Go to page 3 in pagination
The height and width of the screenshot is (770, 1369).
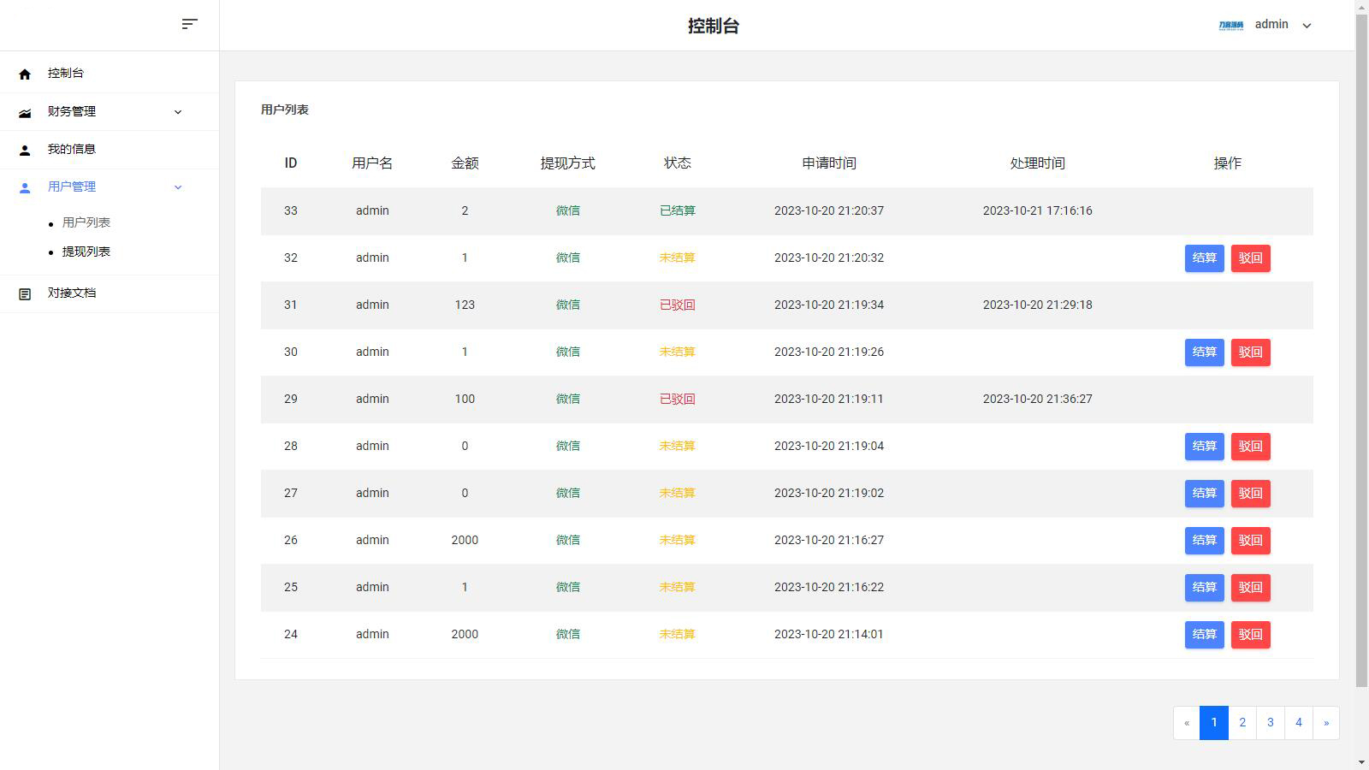click(x=1270, y=722)
